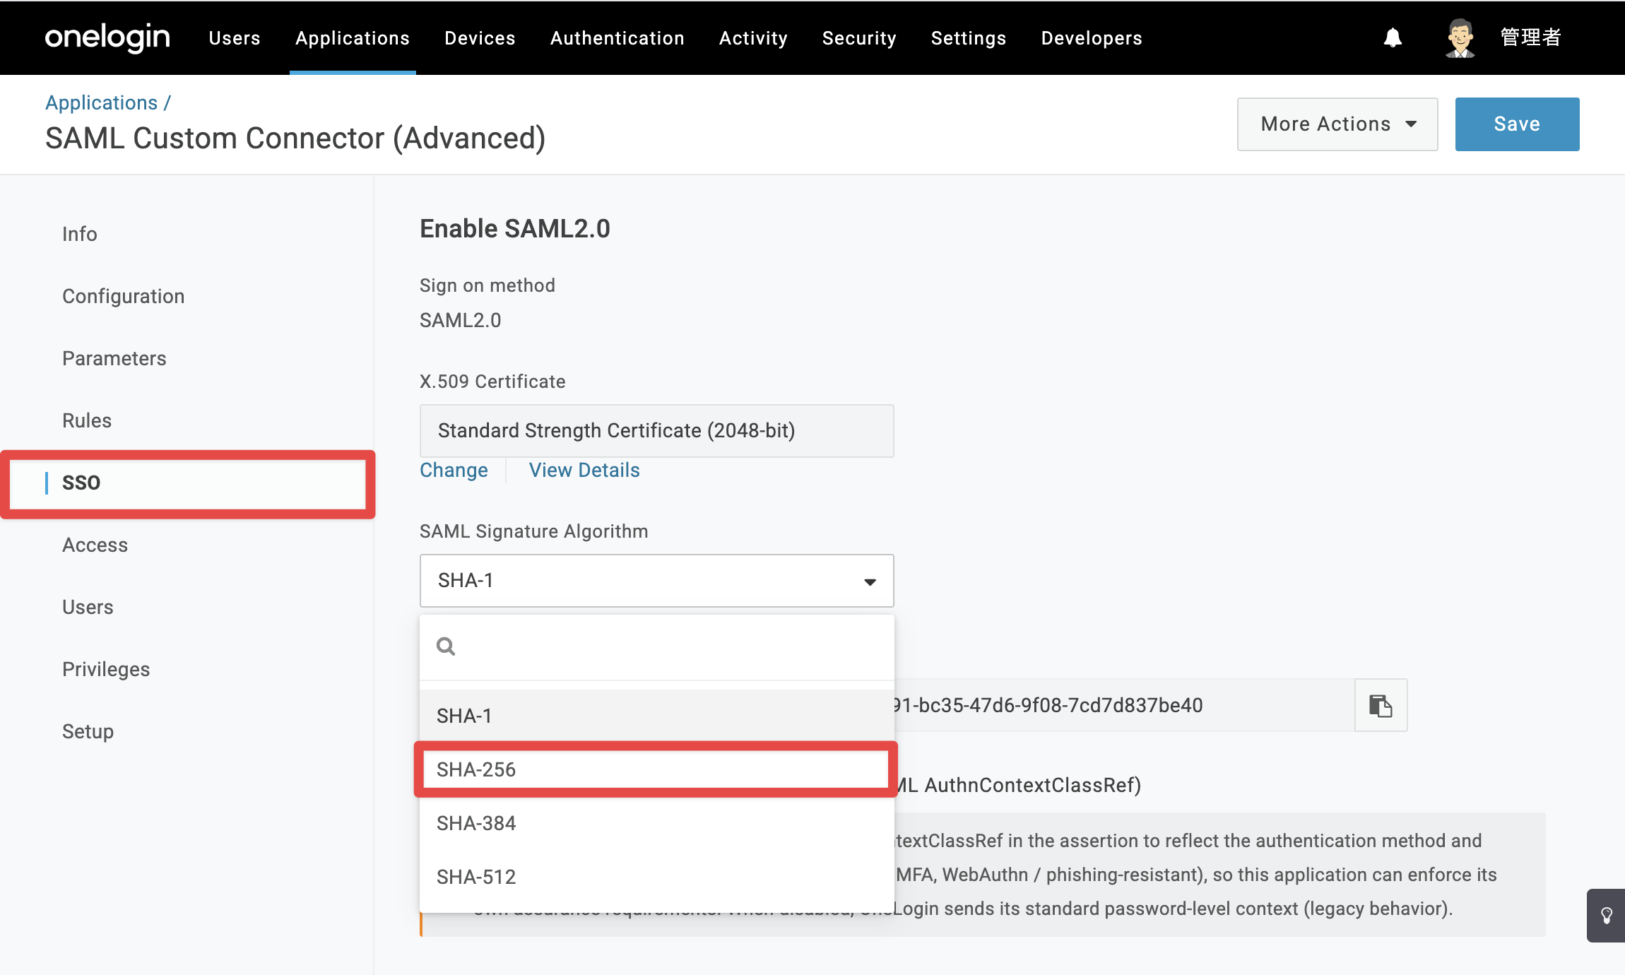Viewport: 1625px width, 975px height.
Task: Save the application changes
Action: 1517,124
